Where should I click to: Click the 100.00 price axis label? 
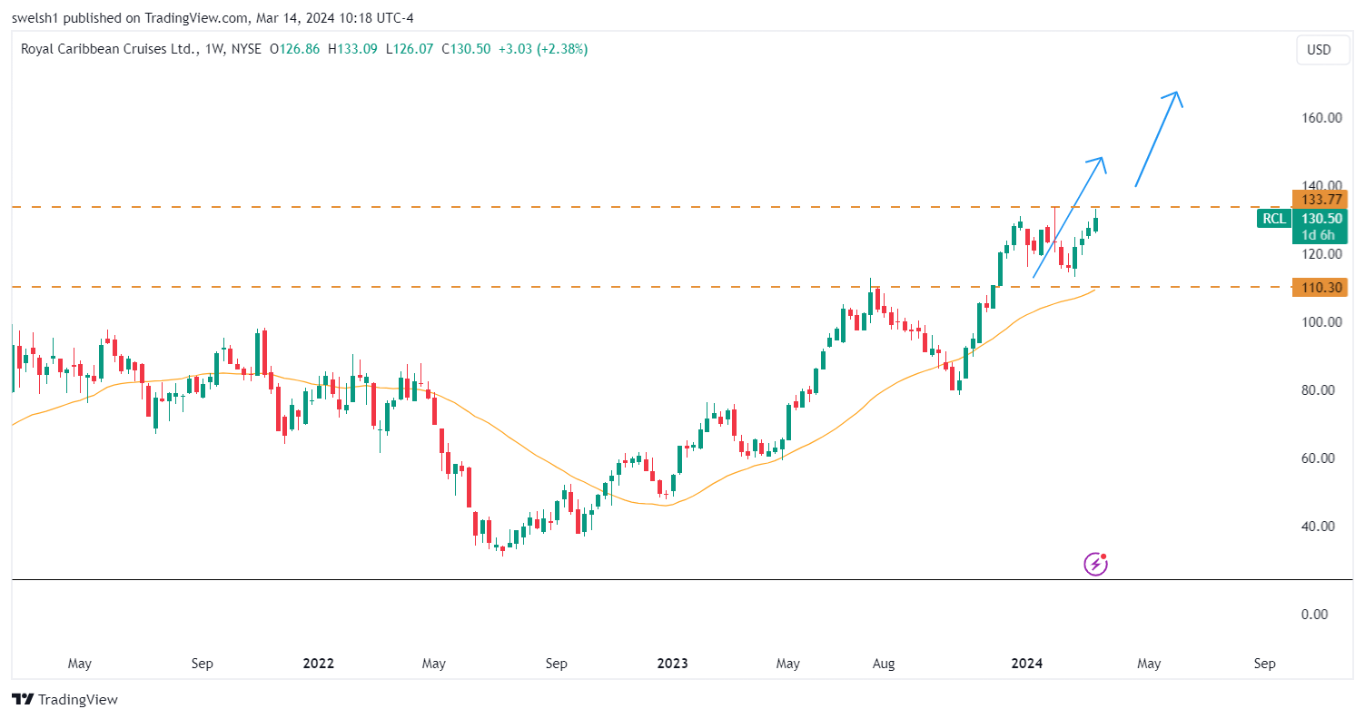(x=1322, y=322)
